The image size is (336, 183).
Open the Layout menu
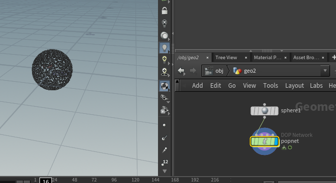tap(294, 86)
